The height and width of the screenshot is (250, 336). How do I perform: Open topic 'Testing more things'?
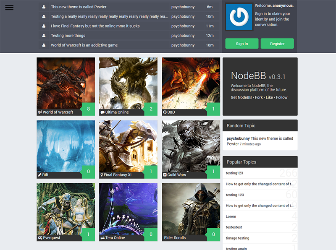click(68, 36)
